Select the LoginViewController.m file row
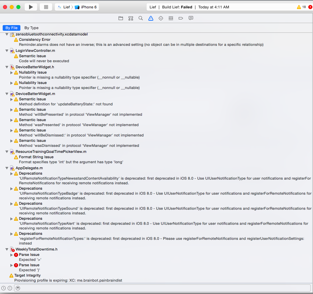Image resolution: width=313 pixels, height=294 pixels. tap(35, 51)
